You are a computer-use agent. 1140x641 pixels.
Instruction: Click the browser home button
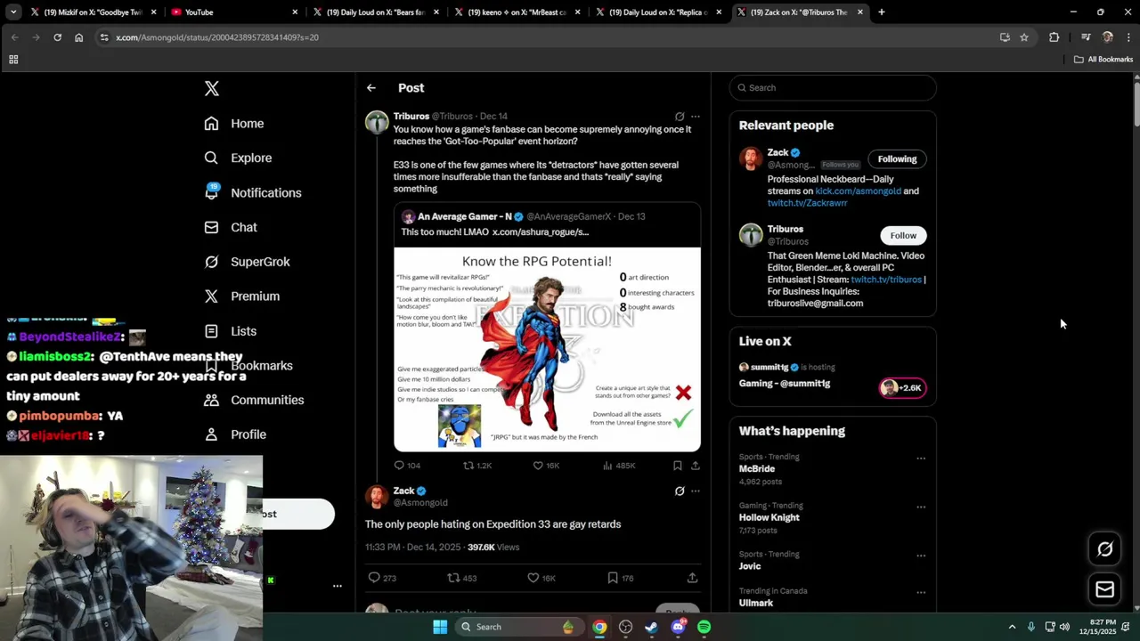[x=78, y=37]
